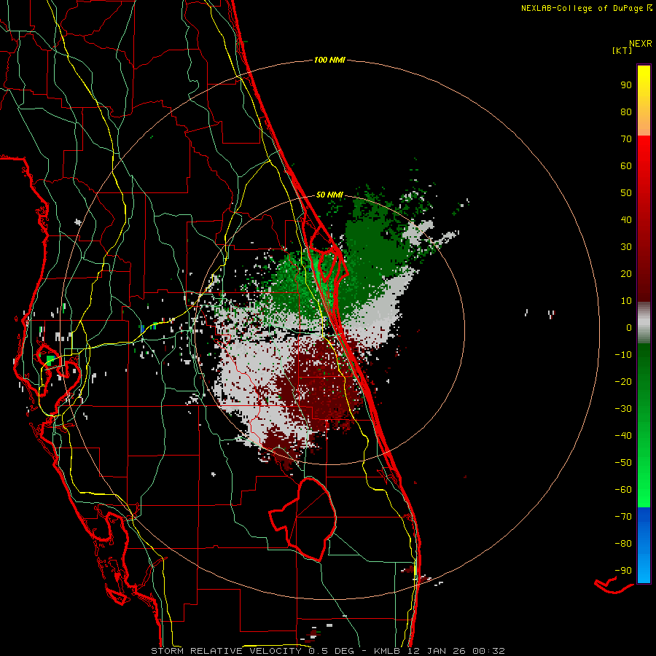
Task: Click the yellow top segment of the color bar
Action: 644,101
